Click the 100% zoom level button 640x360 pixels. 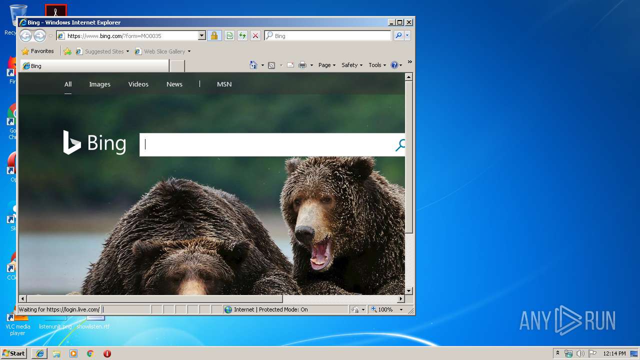pos(382,309)
